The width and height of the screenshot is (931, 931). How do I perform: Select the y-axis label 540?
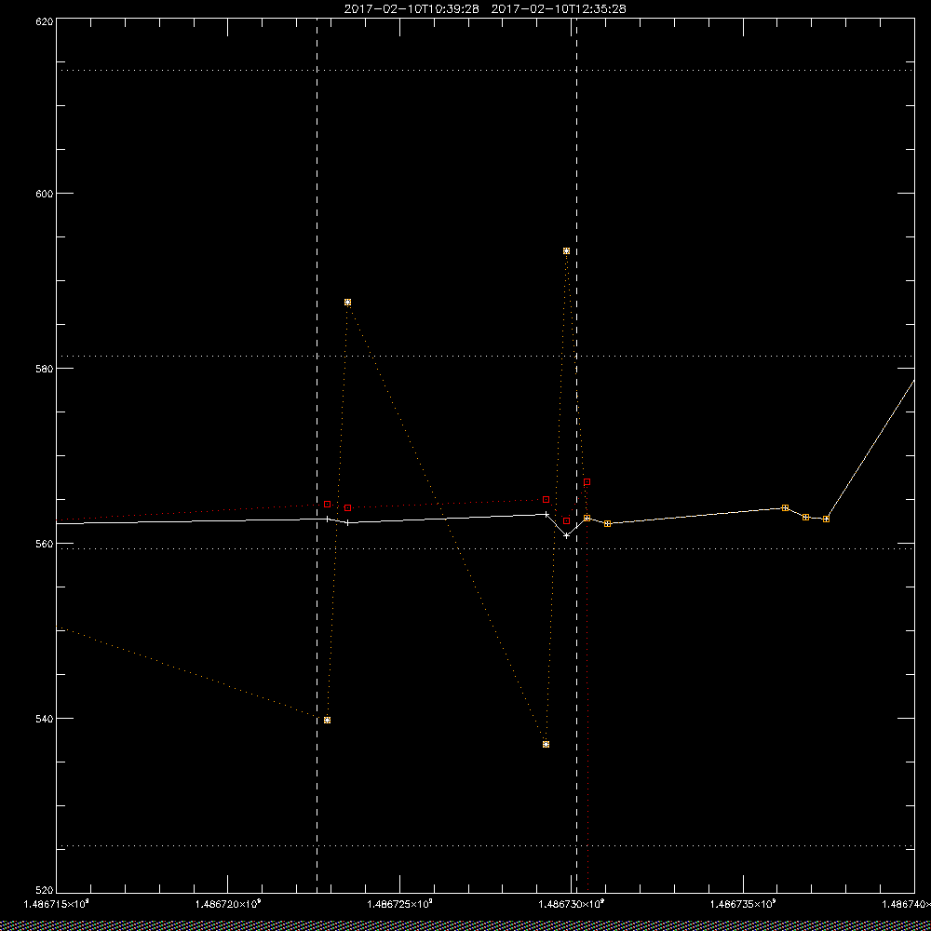tap(45, 719)
